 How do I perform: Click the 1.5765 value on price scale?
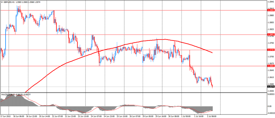click(270, 43)
